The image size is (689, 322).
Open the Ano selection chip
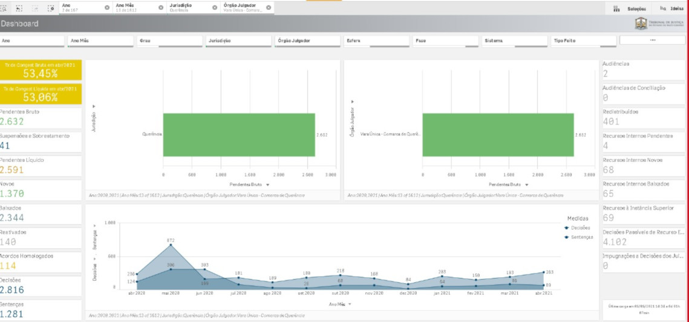point(81,8)
